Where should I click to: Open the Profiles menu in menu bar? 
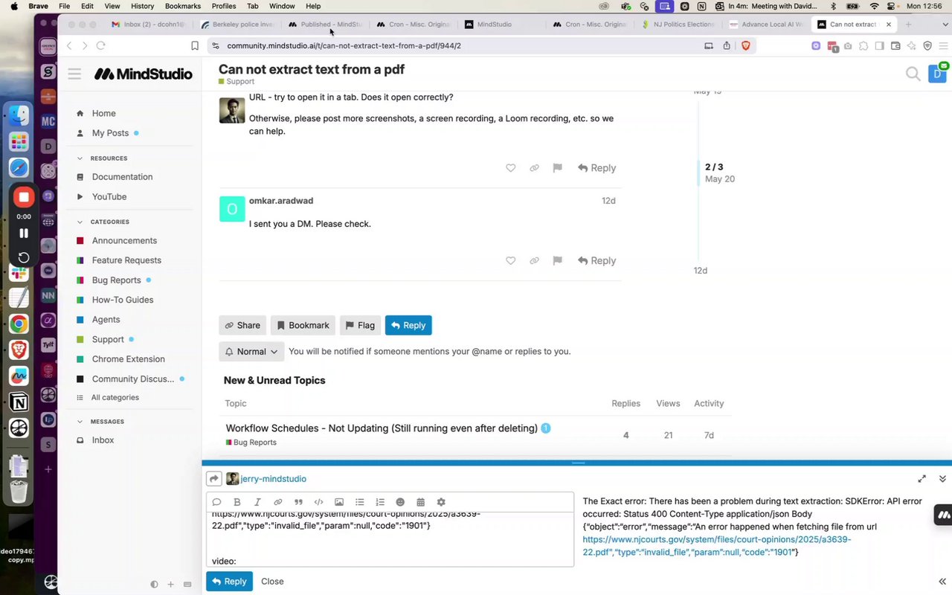pos(224,6)
